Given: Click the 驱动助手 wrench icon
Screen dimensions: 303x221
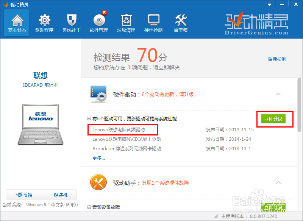Looking at the screenshot, I should (98, 182).
